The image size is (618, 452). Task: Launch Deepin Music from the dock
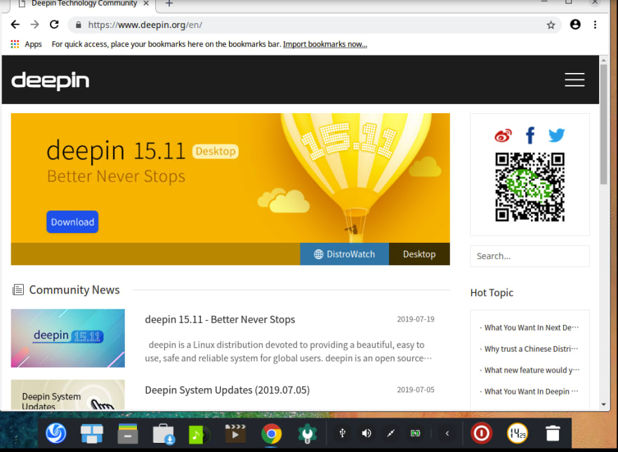tap(199, 434)
